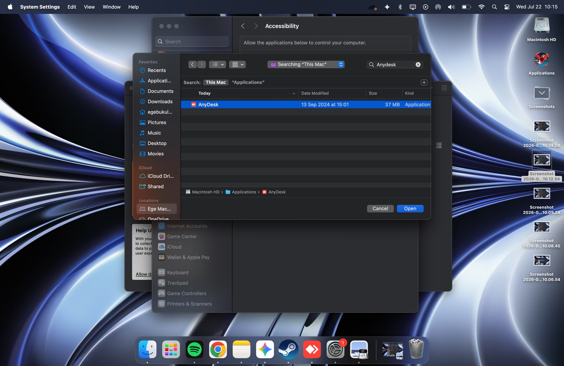564x366 pixels.
Task: Open iCloud Drive in the sidebar
Action: (157, 176)
